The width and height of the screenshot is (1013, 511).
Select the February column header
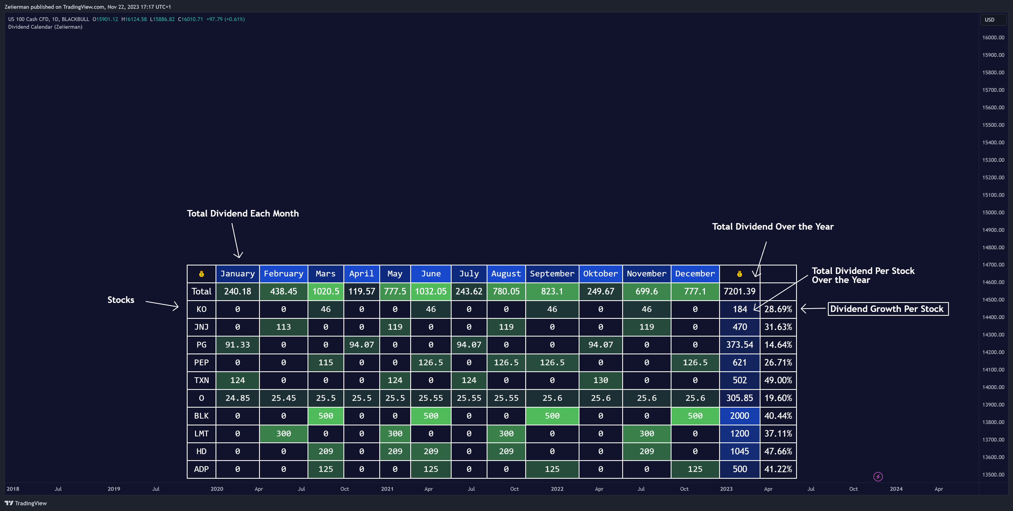(x=283, y=274)
